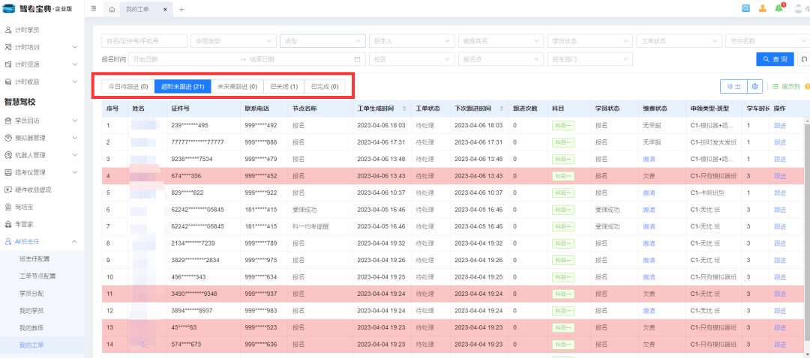Sort by 下次跟进时间 column arrows
This screenshot has height=358, width=810.
[501, 109]
